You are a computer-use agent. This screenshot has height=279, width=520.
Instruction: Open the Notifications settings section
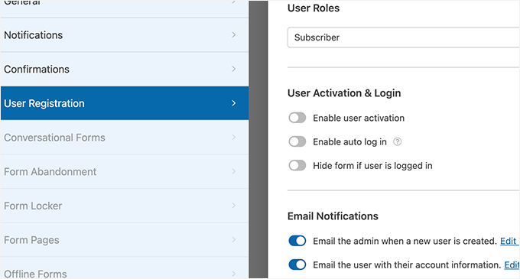125,35
